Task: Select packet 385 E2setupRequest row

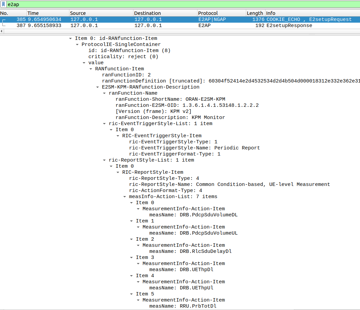Action: pyautogui.click(x=169, y=19)
